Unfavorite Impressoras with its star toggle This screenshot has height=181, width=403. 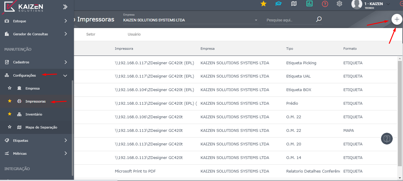click(x=10, y=101)
